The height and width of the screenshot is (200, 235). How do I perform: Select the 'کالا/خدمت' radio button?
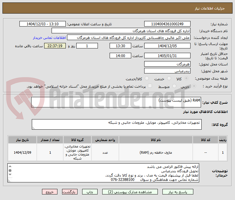[x=147, y=78]
